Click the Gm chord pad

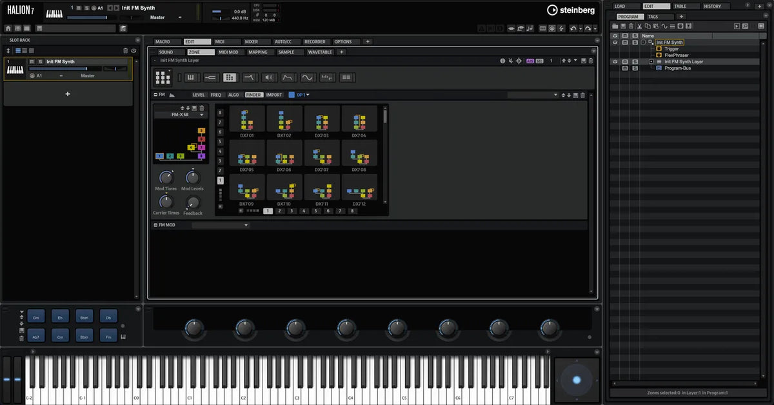click(36, 317)
